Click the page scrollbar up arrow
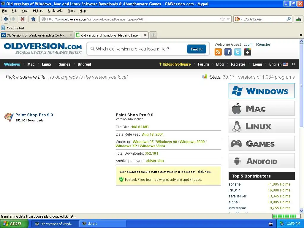The image size is (304, 228). pos(301,41)
